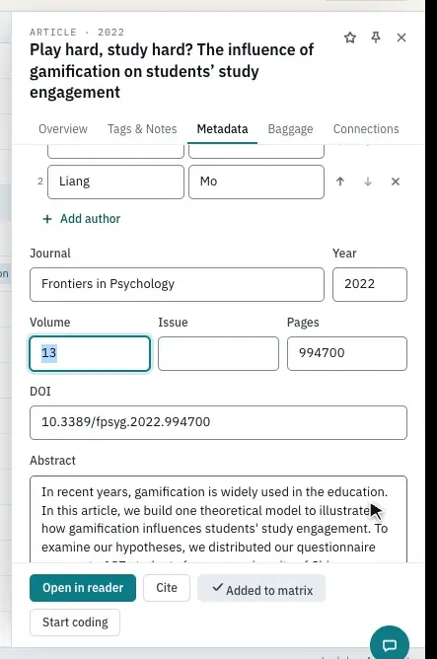
Task: Add a new author
Action: pos(82,219)
